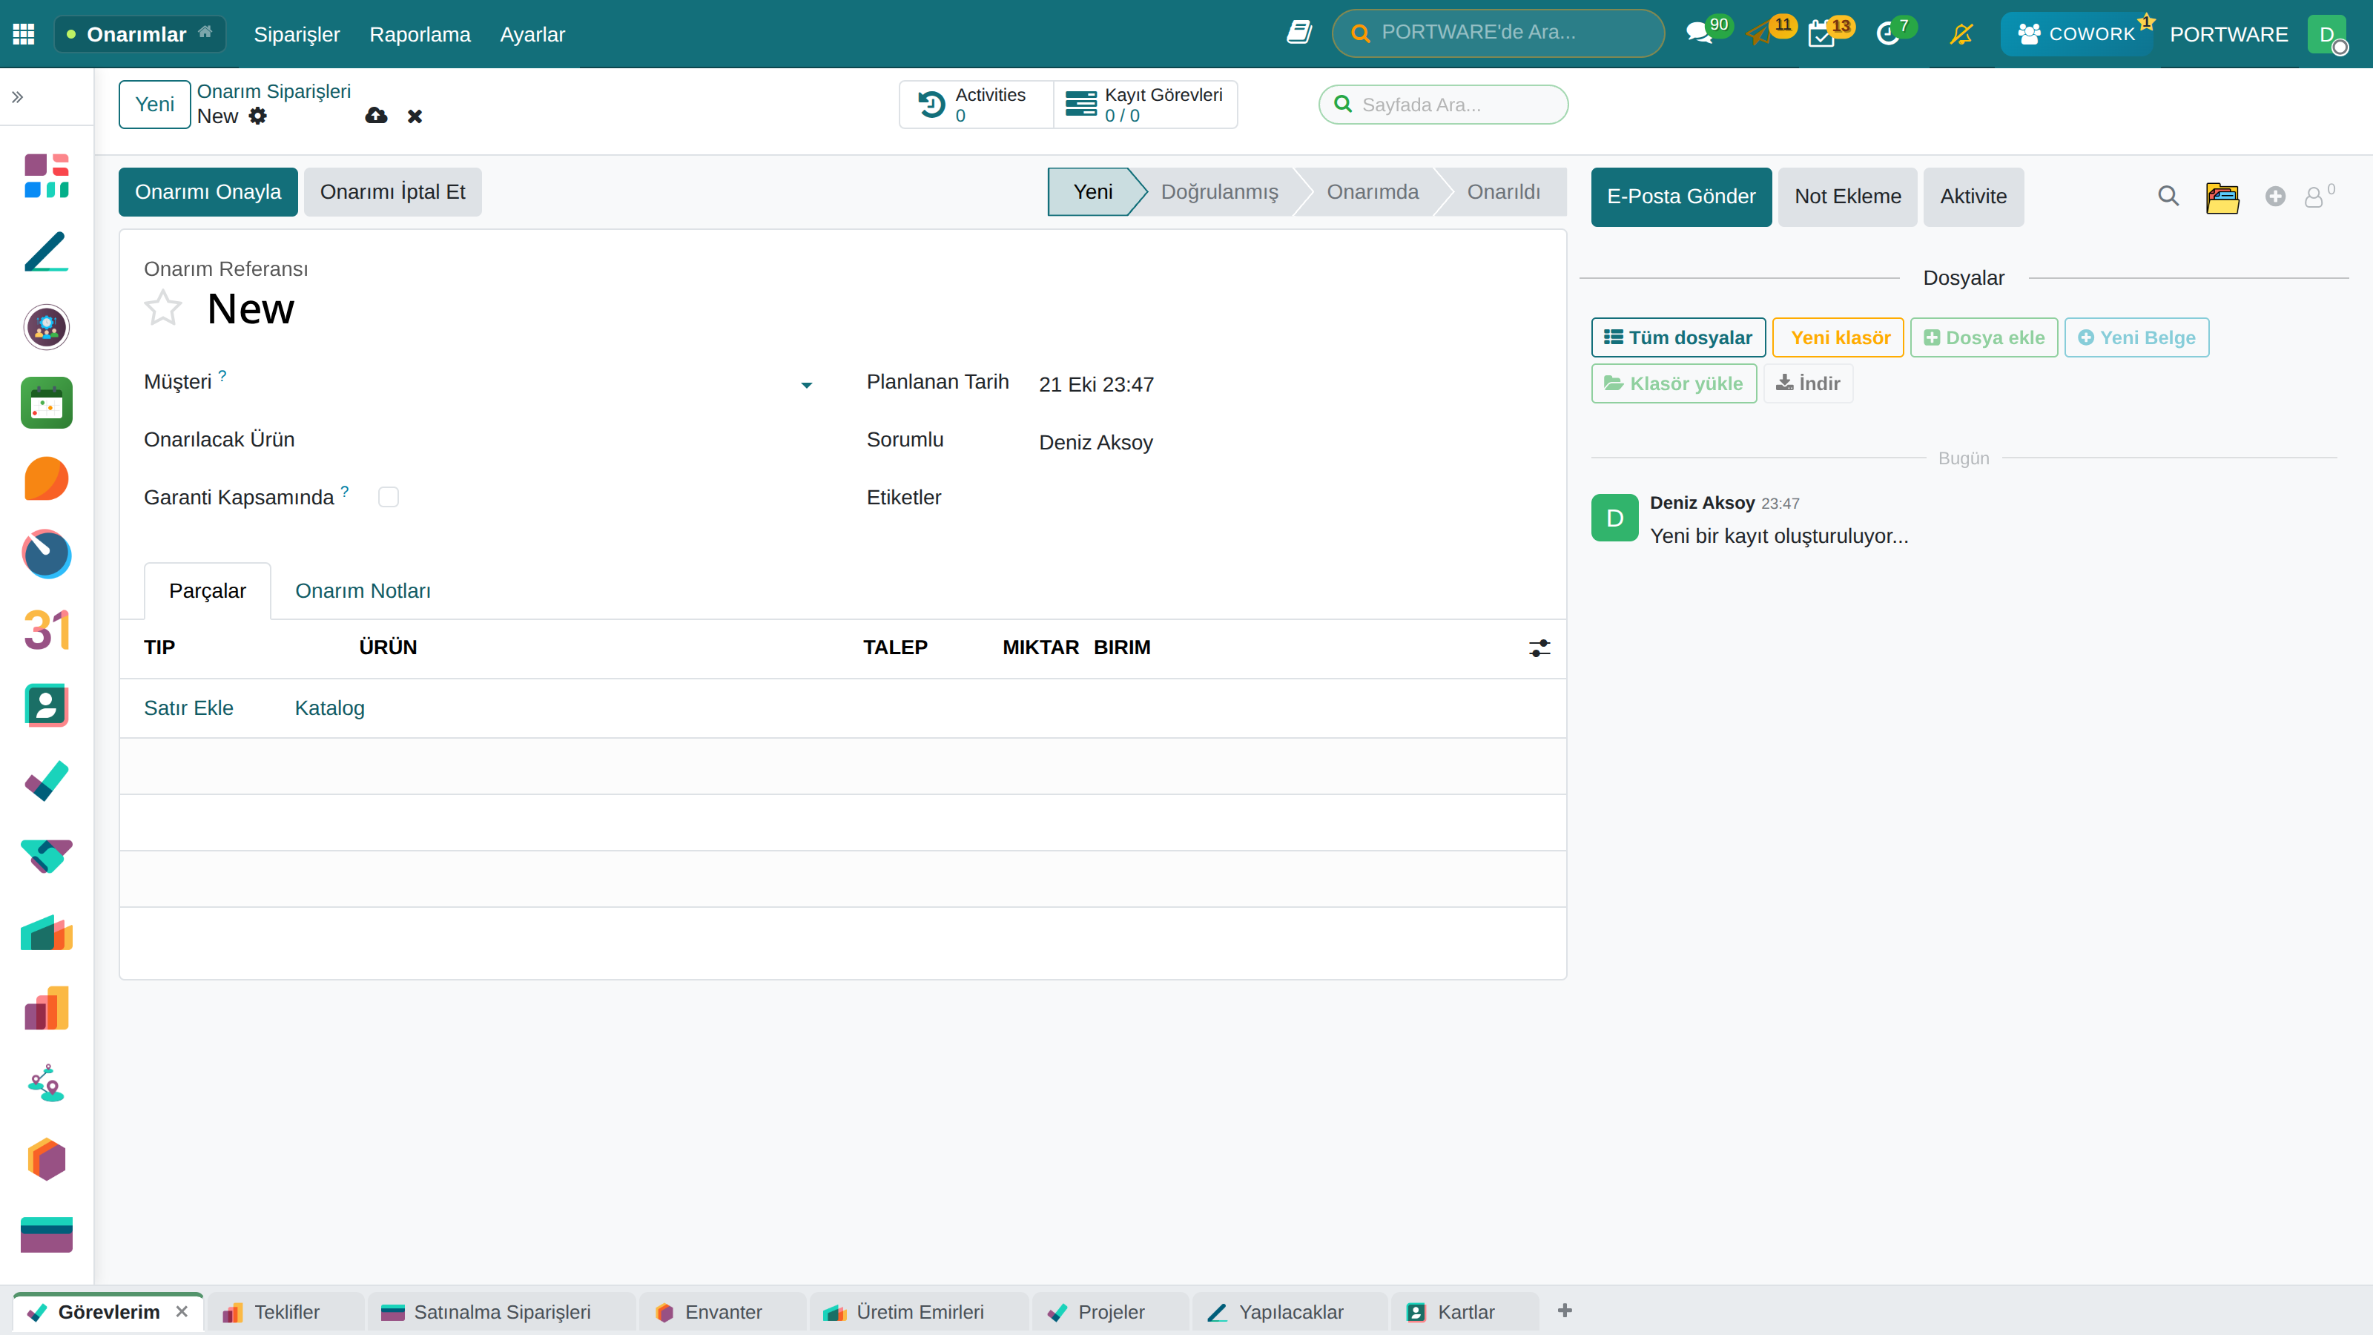Viewport: 2373px width, 1335px height.
Task: Open the gear actions menu beside New
Action: [x=258, y=116]
